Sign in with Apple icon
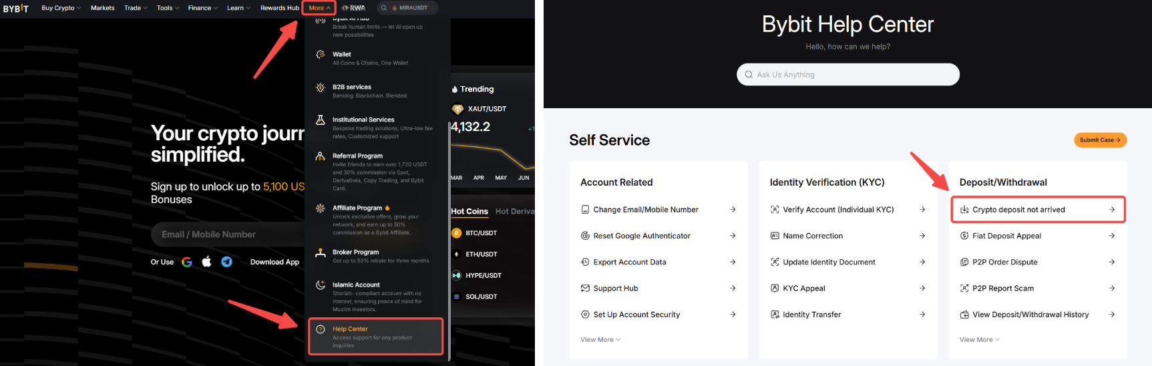The height and width of the screenshot is (366, 1152). [207, 262]
